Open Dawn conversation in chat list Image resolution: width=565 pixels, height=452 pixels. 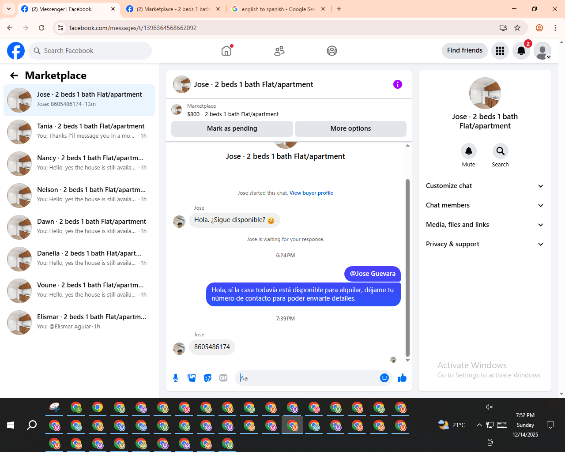pyautogui.click(x=79, y=227)
